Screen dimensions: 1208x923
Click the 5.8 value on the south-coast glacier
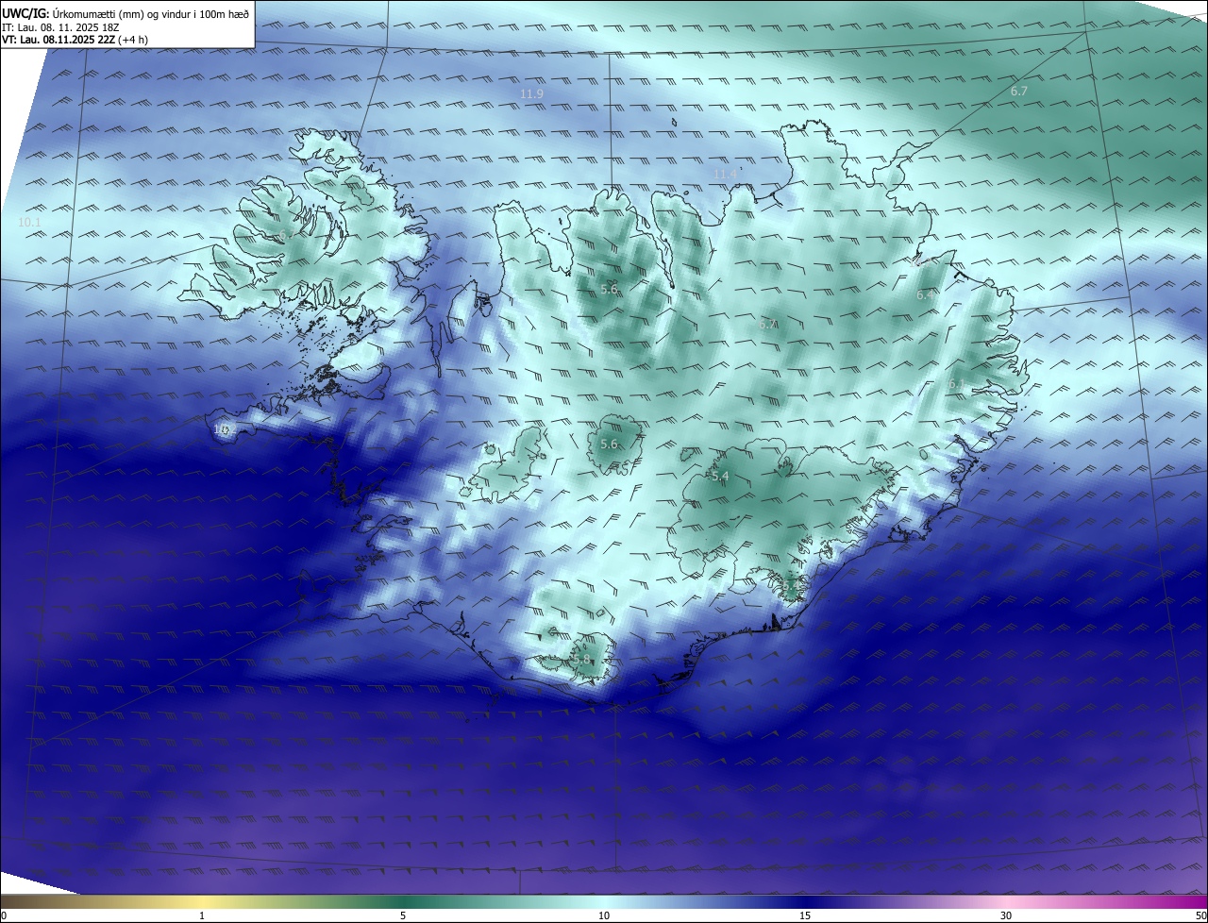(581, 659)
